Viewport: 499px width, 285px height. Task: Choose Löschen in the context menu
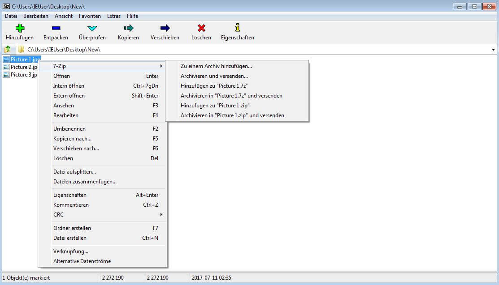tap(103, 158)
